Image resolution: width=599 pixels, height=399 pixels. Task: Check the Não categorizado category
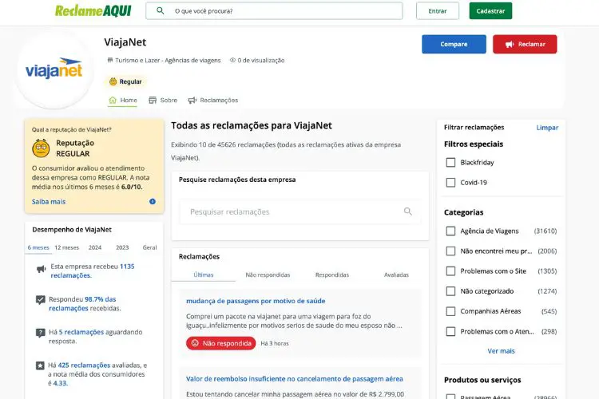click(x=450, y=291)
